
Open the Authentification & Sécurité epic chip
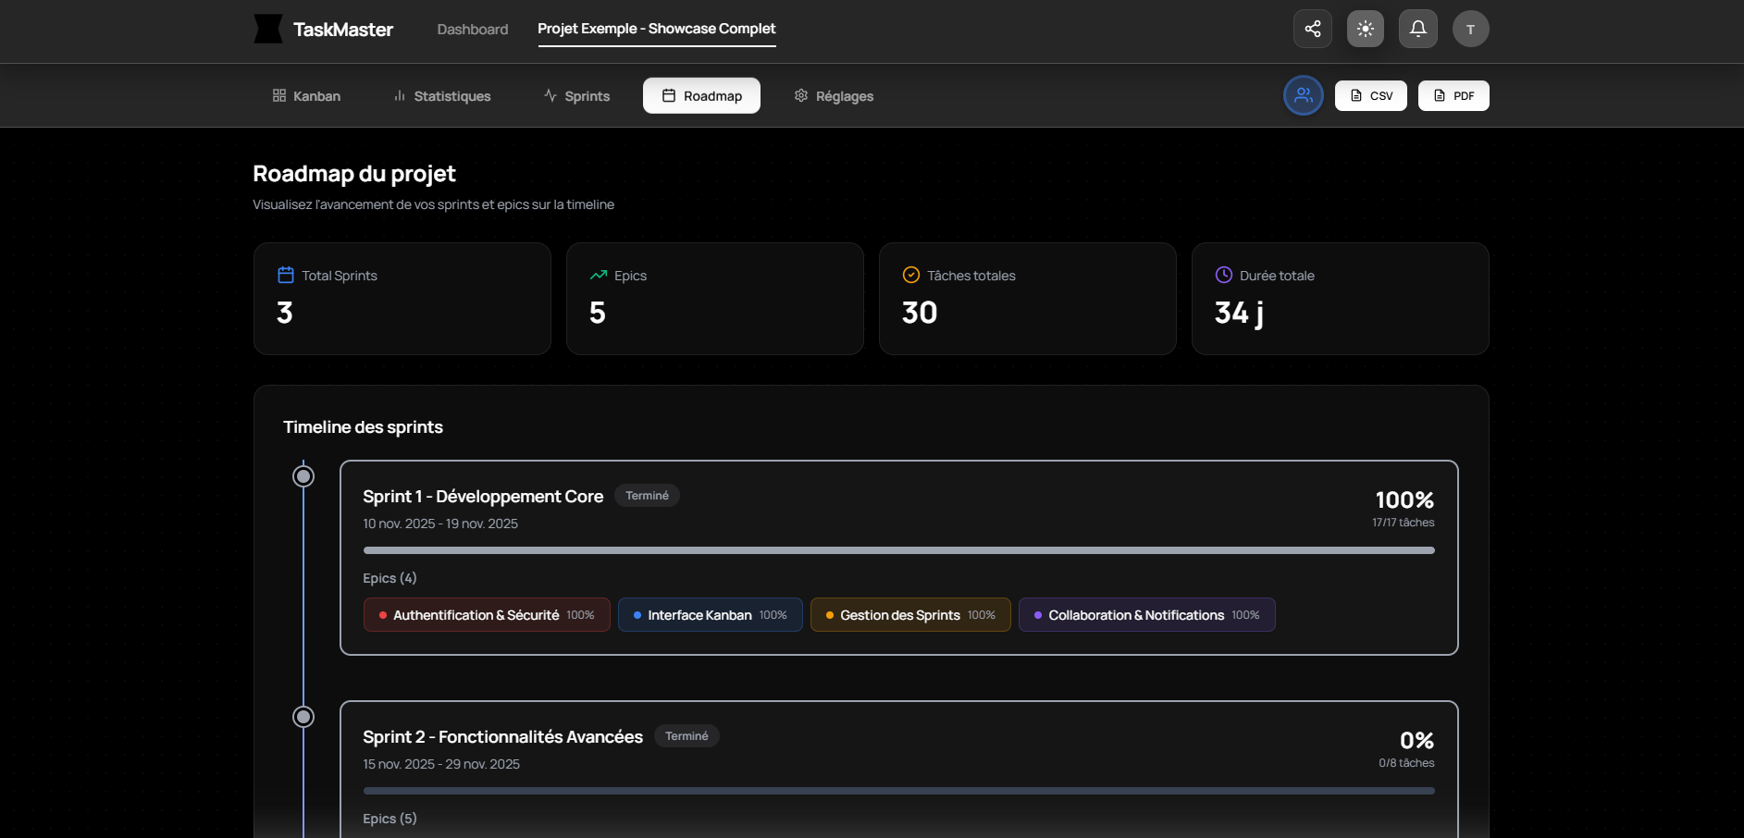pyautogui.click(x=486, y=614)
